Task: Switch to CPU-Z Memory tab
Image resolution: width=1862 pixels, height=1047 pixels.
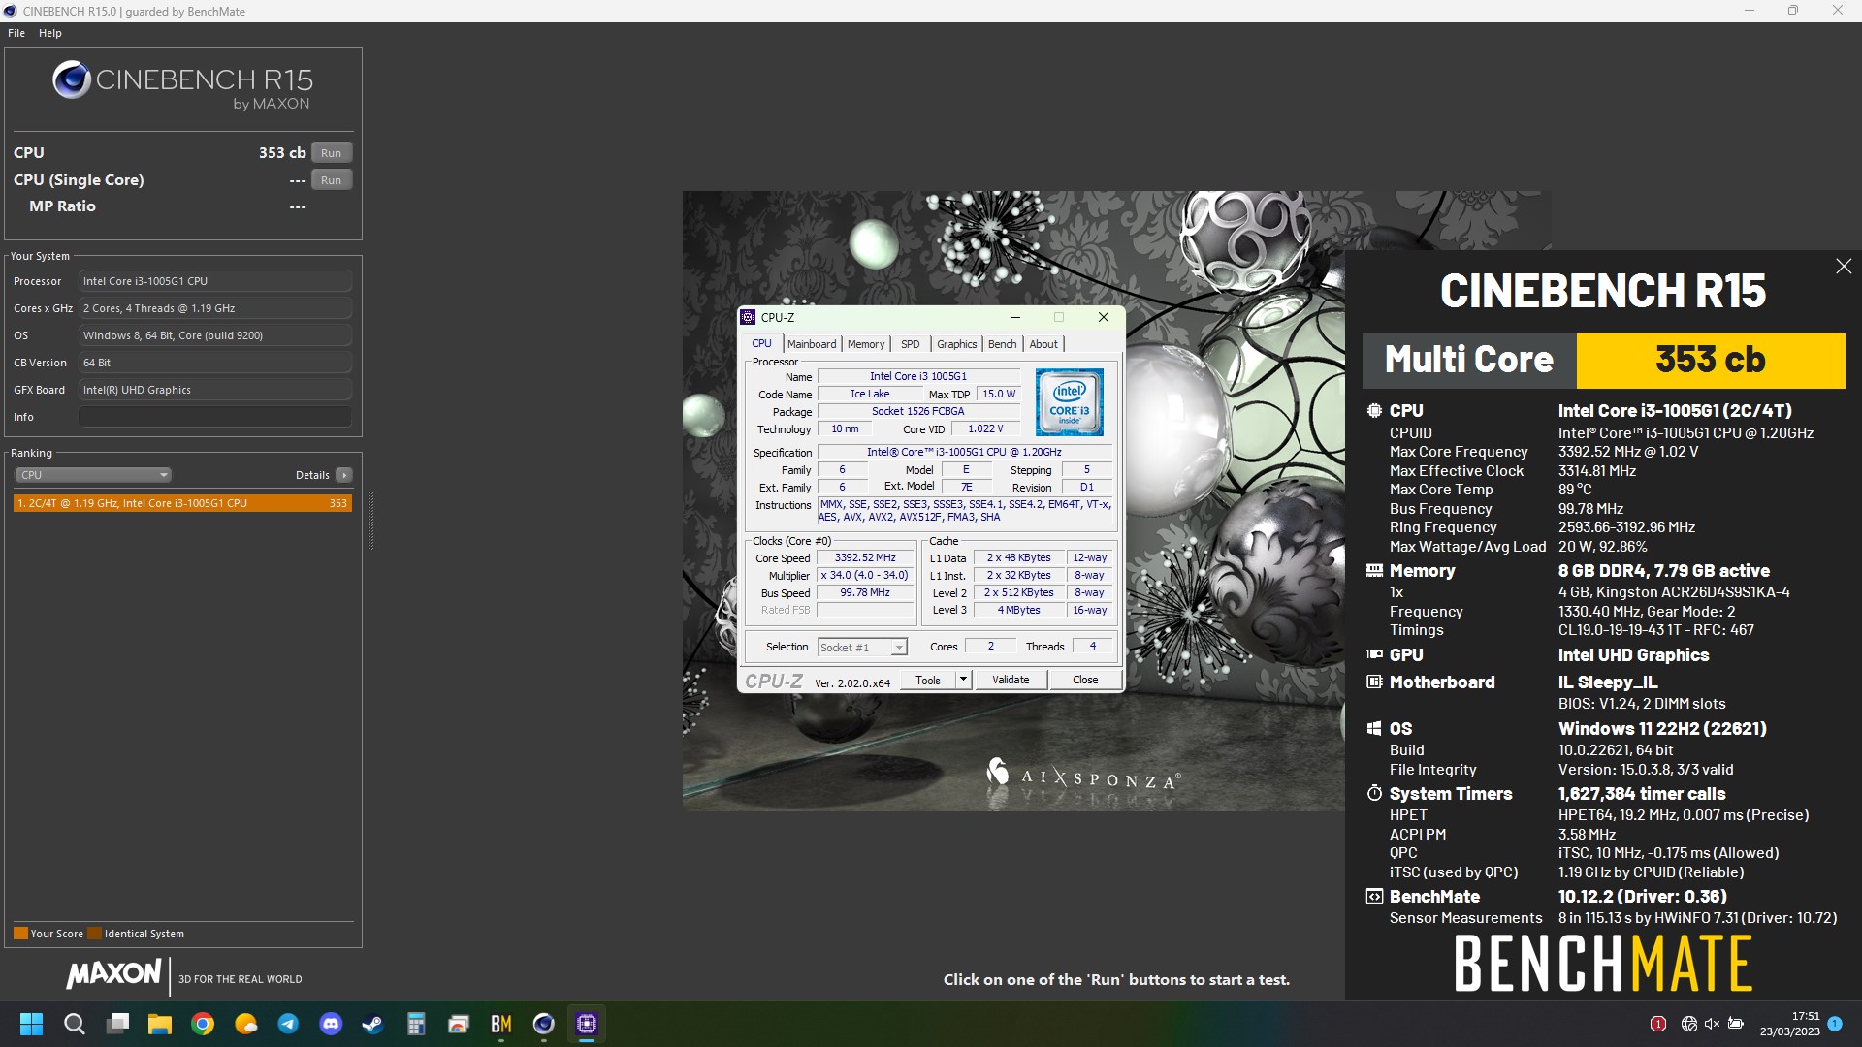Action: (866, 344)
